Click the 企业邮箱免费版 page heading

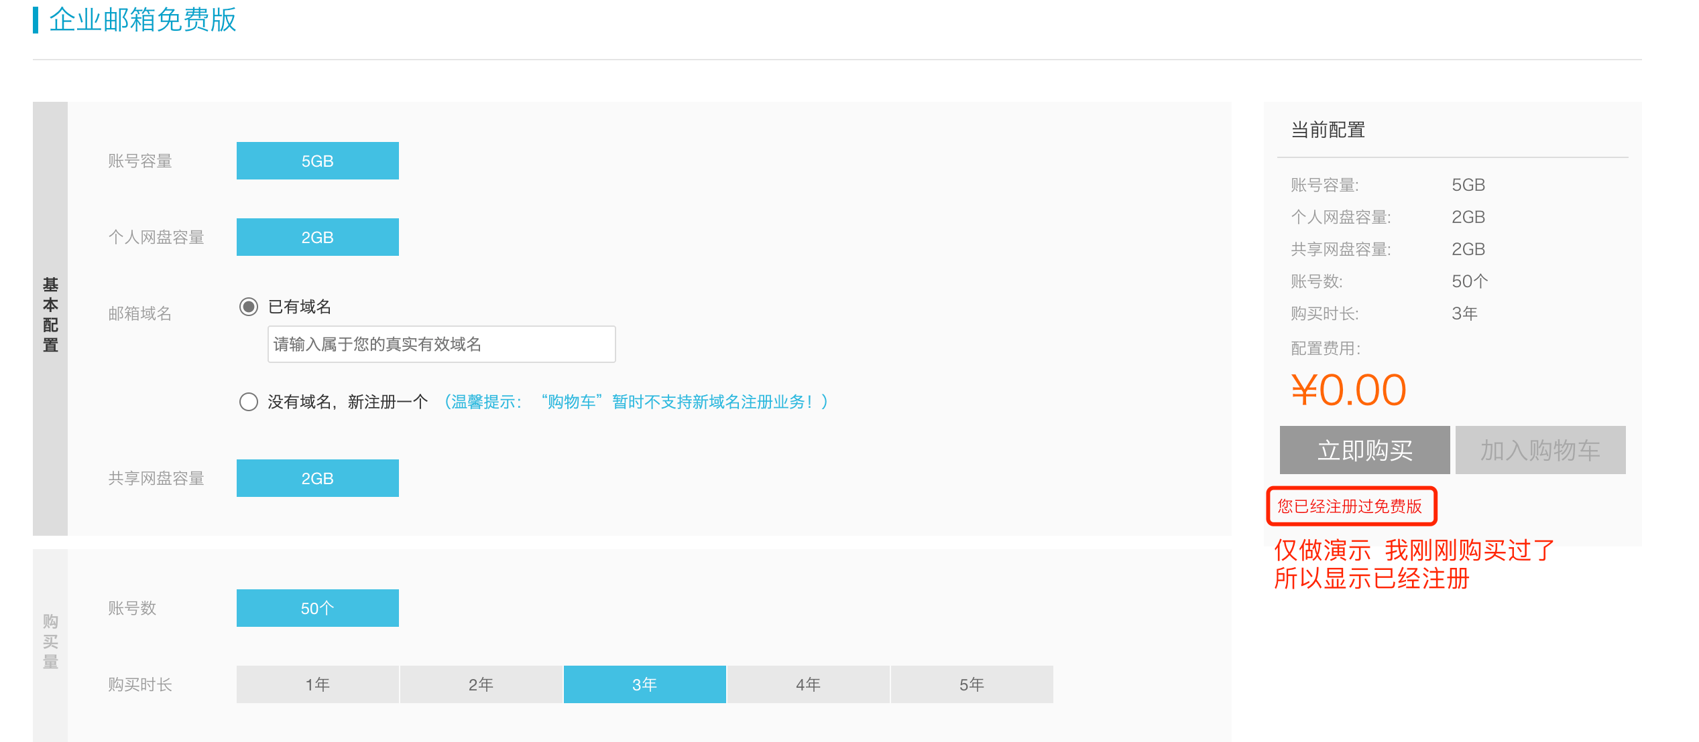click(x=142, y=20)
